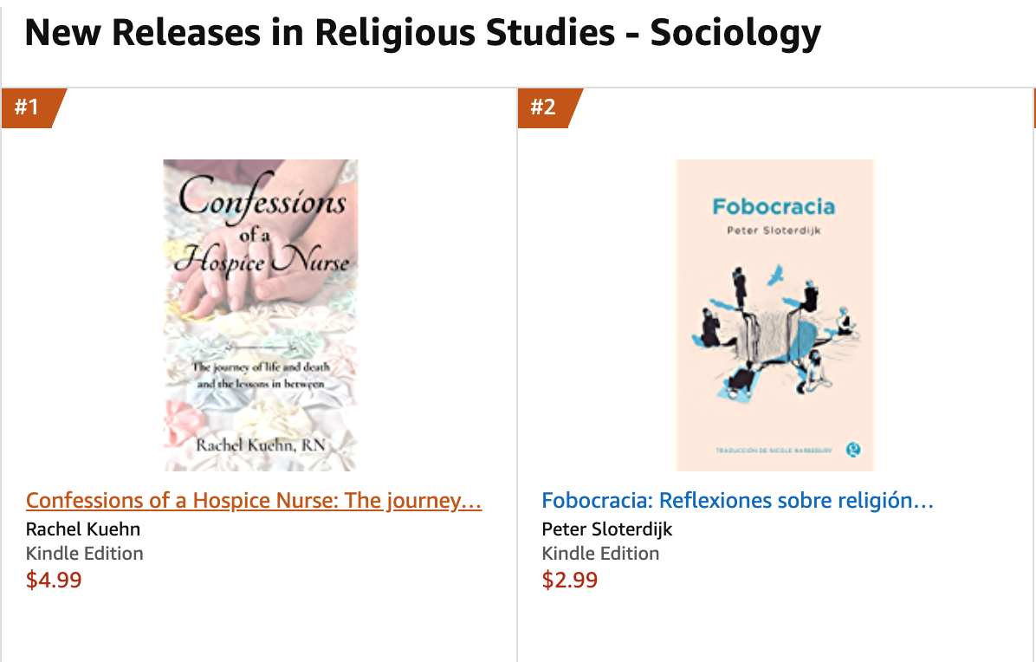This screenshot has width=1036, height=662.
Task: Click the publisher logo on the Fobocracia cover
Action: [853, 450]
